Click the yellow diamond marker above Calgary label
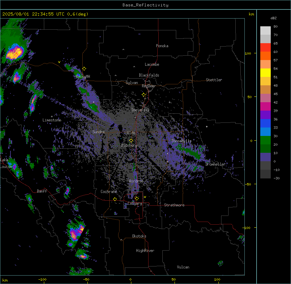The height and width of the screenshot is (284, 291). coord(137,199)
